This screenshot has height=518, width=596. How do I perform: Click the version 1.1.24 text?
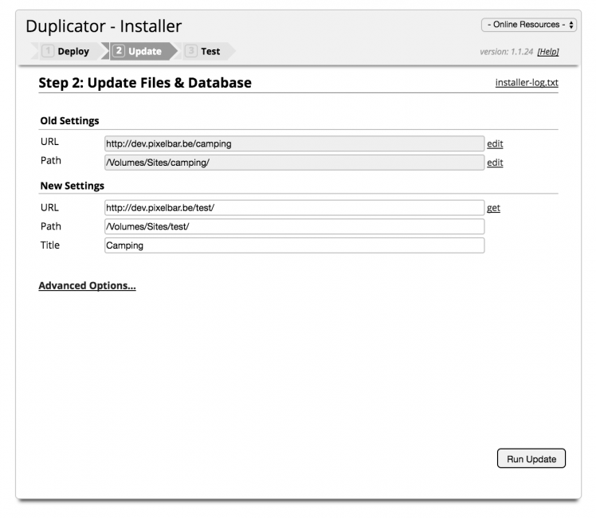click(506, 52)
